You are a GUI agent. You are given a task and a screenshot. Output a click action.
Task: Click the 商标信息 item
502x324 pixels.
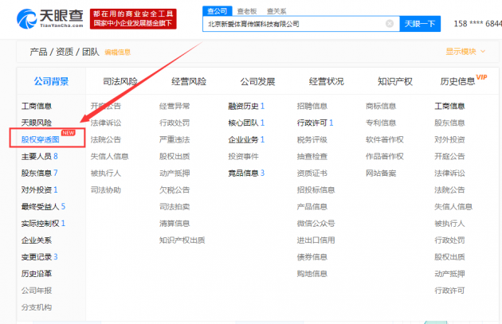(x=381, y=106)
